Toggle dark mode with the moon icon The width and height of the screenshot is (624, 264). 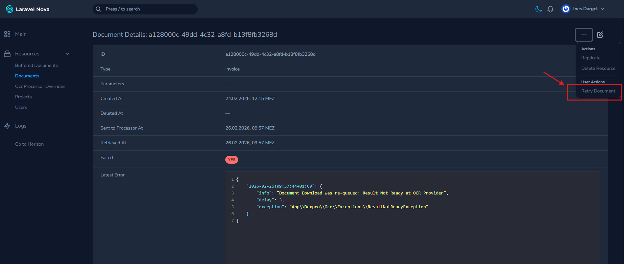point(539,9)
